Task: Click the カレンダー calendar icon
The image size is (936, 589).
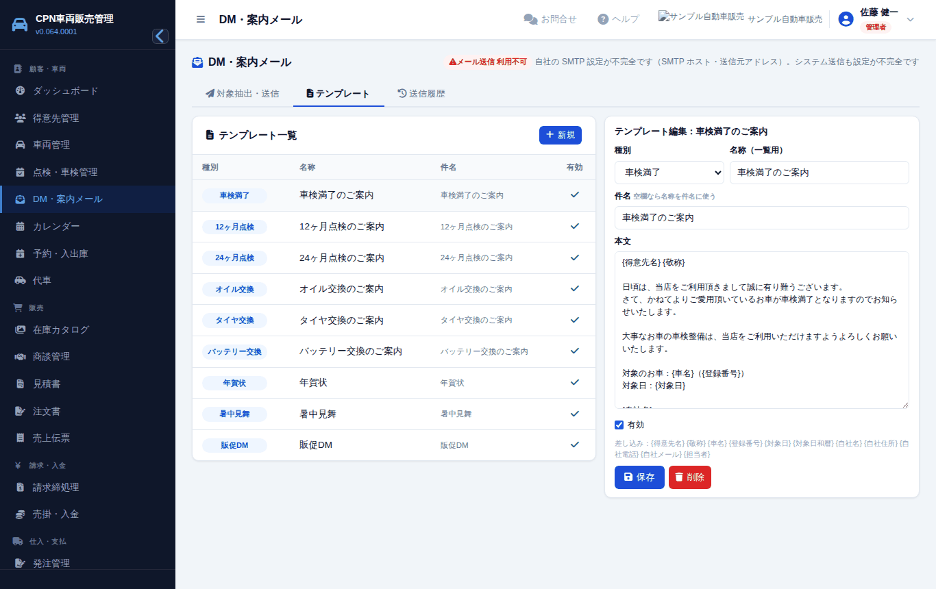Action: pos(20,227)
